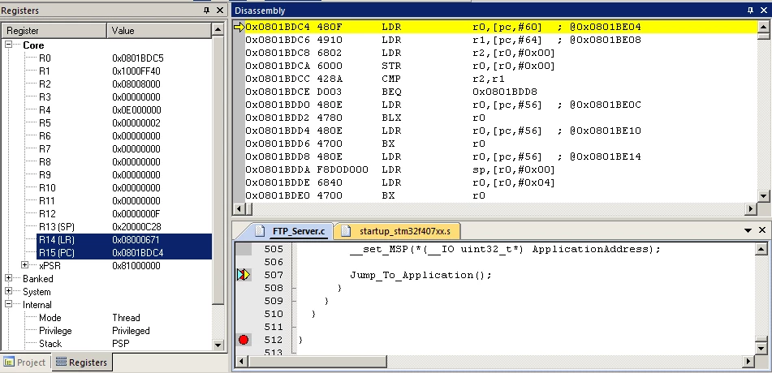The width and height of the screenshot is (772, 373).
Task: Close the Disassembly panel
Action: 763,11
